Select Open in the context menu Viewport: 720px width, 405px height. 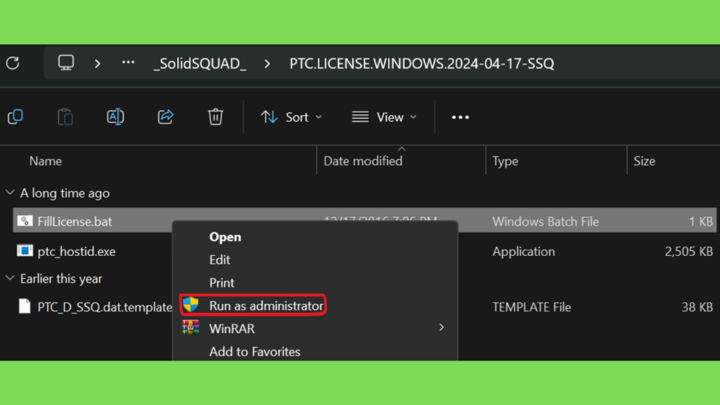coord(225,238)
